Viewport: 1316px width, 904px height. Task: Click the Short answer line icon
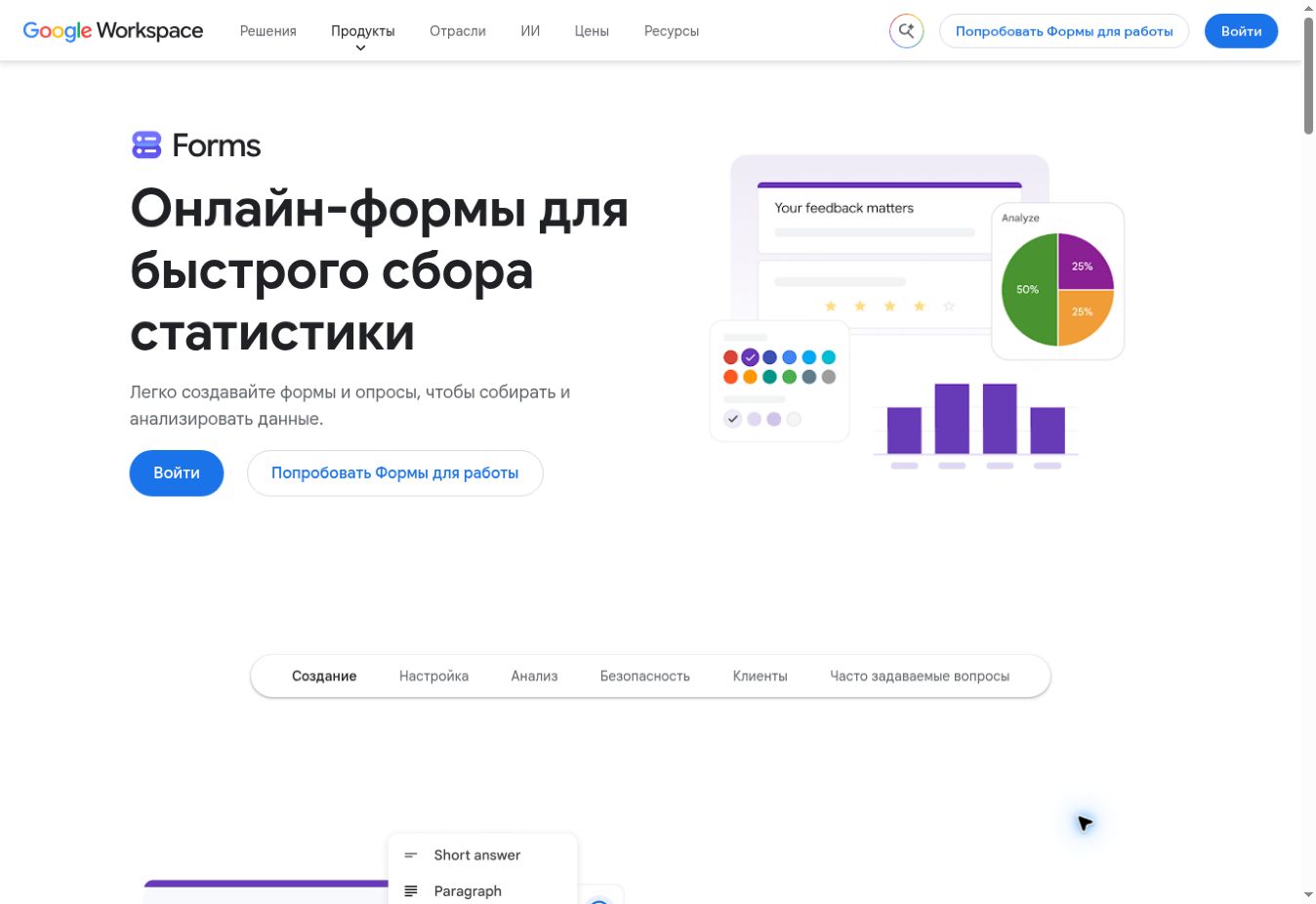pos(411,855)
